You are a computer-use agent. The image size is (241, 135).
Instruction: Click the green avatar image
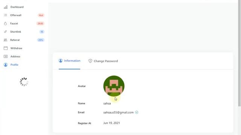(114, 86)
